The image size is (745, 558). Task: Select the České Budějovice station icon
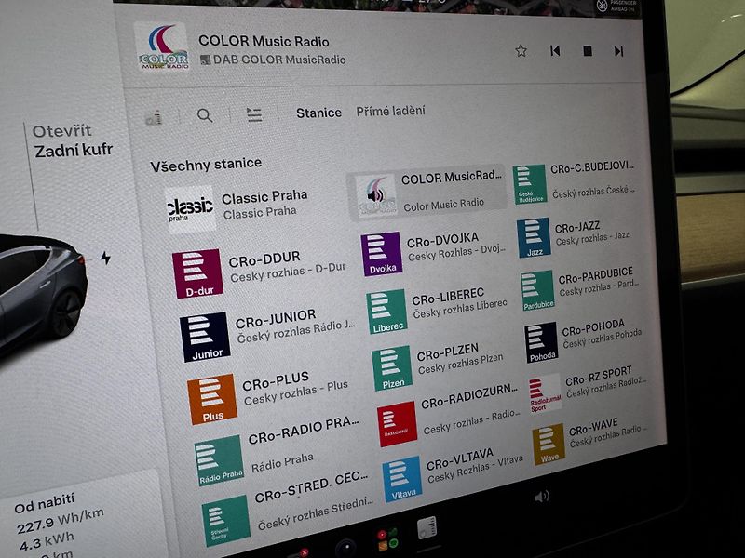[x=530, y=184]
